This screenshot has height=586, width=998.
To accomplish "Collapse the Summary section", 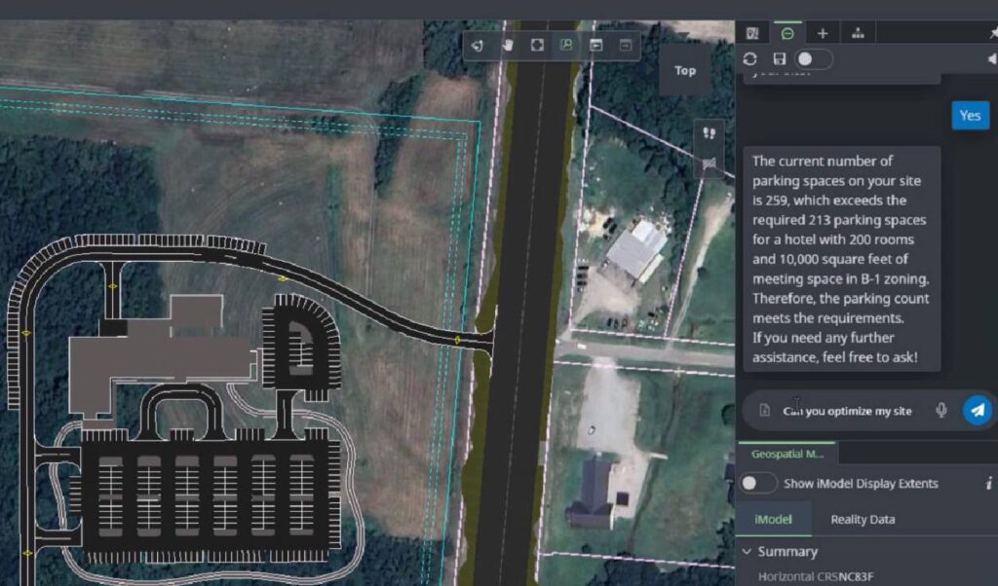I will tap(748, 551).
